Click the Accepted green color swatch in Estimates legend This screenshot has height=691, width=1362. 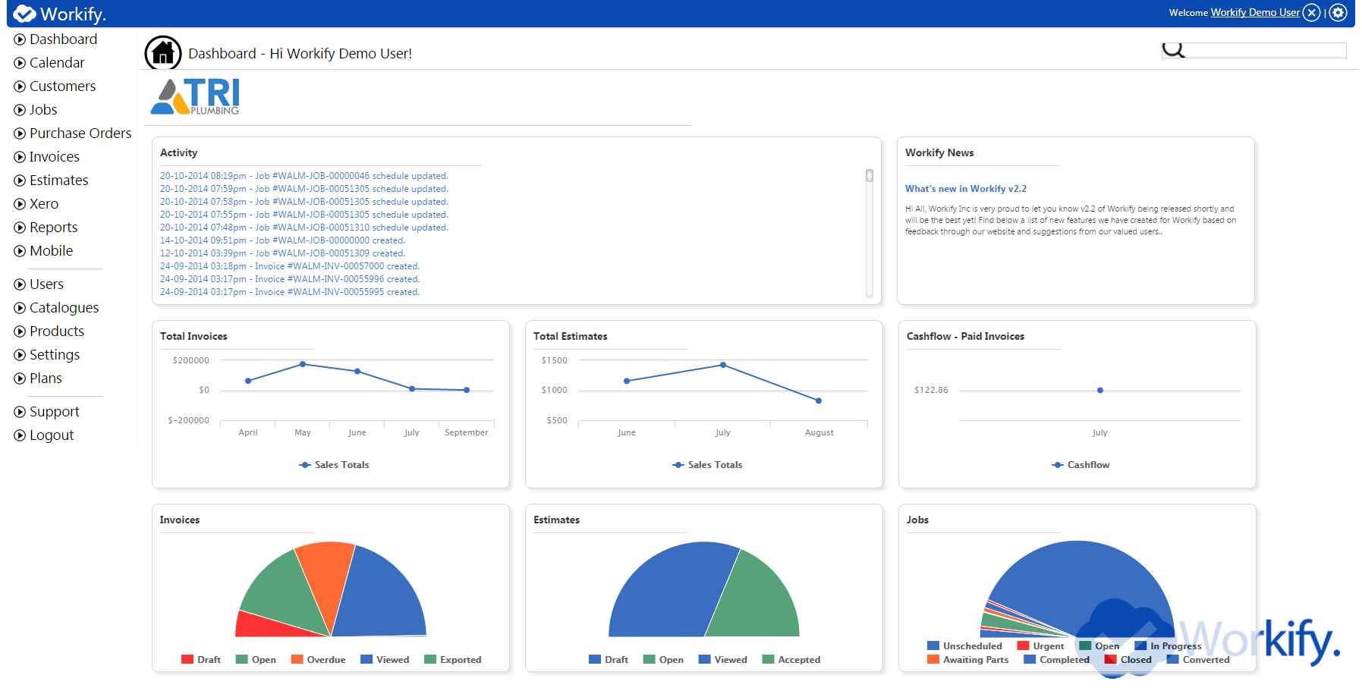coord(768,660)
